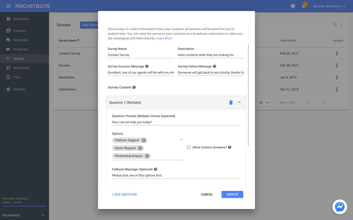The width and height of the screenshot is (353, 220).
Task: Edit the Survey Failure Message field
Action: click(x=211, y=73)
